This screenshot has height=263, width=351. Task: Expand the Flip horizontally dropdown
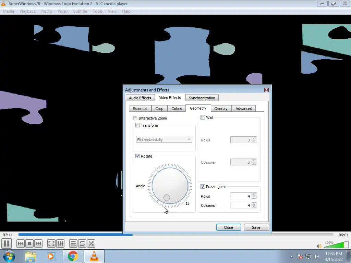coord(164,140)
